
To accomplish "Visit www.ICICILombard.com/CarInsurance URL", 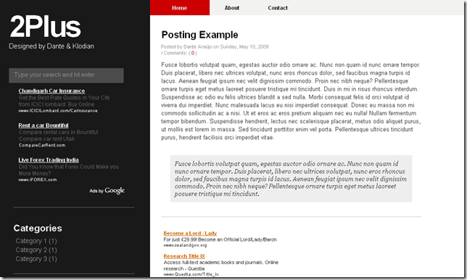I will pyautogui.click(x=58, y=111).
